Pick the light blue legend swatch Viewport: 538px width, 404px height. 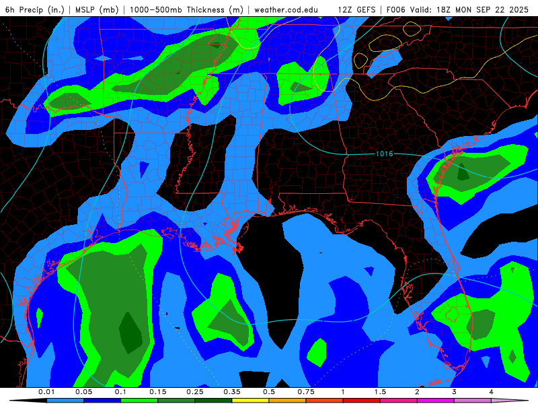[x=65, y=401]
